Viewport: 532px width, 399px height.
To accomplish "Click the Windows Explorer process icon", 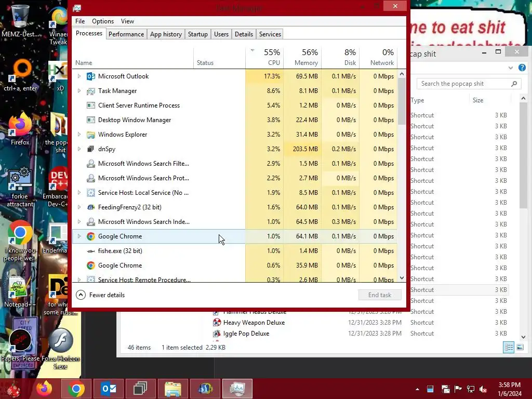I will click(90, 135).
